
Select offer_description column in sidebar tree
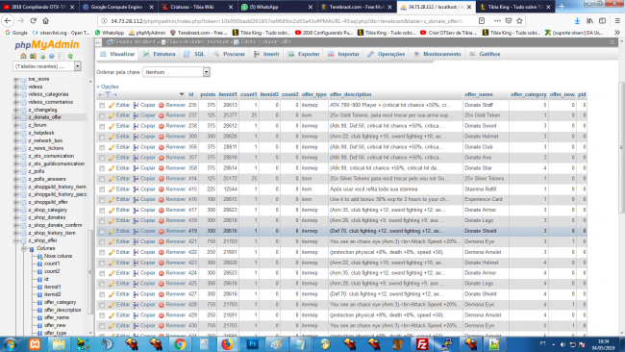(x=62, y=310)
